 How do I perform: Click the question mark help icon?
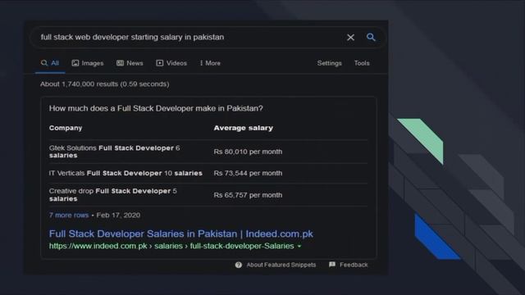[x=239, y=265]
